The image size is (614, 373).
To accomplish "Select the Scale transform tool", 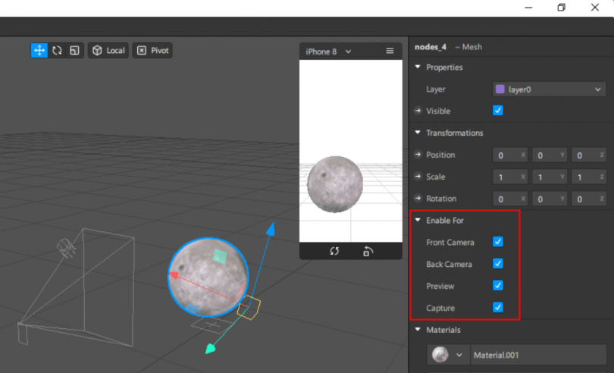I will pyautogui.click(x=74, y=51).
